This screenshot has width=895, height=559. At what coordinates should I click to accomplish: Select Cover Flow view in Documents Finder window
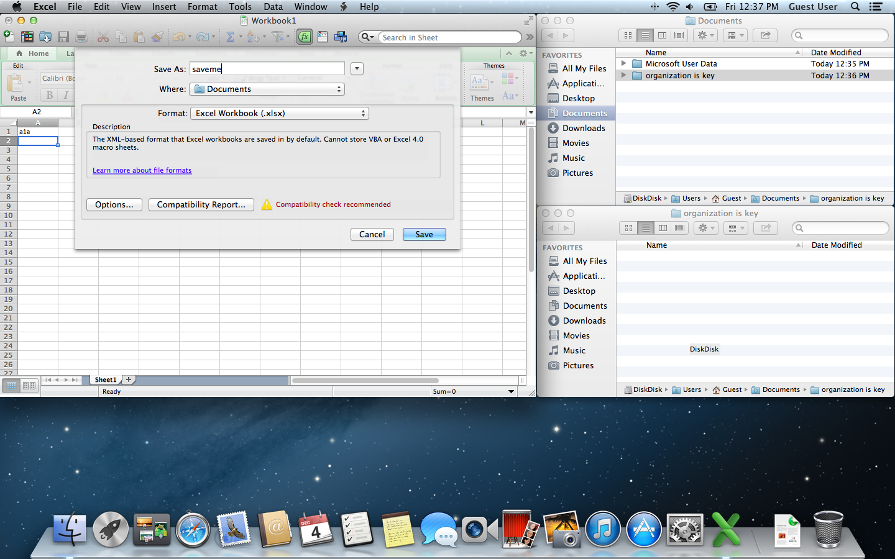pos(679,35)
